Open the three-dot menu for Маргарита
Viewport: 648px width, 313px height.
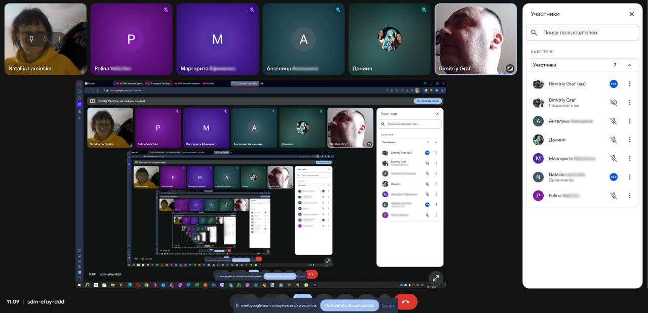630,158
